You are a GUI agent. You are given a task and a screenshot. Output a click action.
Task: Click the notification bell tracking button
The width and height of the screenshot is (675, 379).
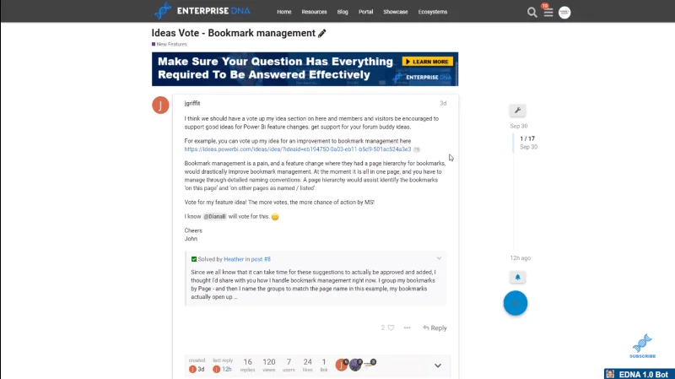517,277
